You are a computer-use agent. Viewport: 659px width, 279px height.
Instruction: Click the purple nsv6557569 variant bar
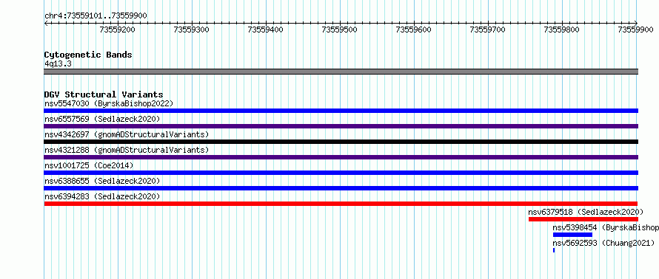point(341,126)
